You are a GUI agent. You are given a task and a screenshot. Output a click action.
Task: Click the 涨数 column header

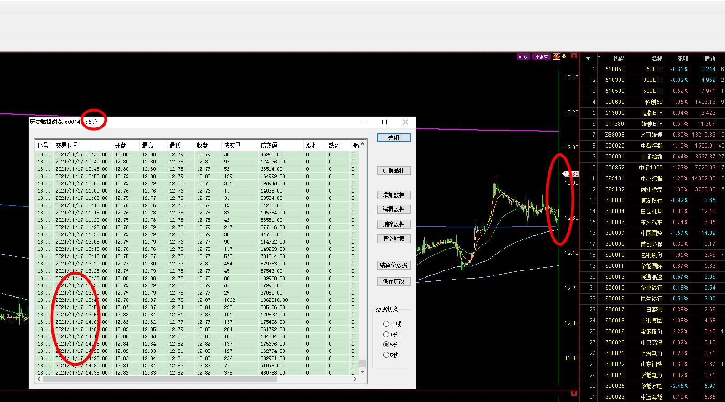pyautogui.click(x=314, y=145)
